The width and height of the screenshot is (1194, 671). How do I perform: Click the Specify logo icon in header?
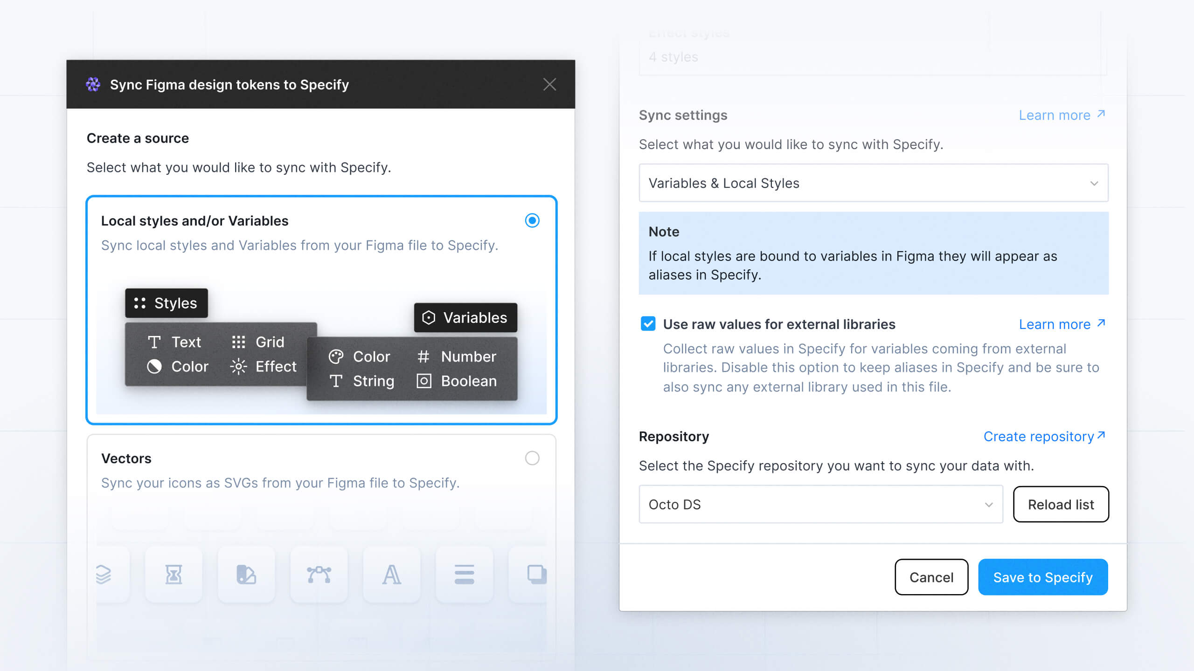click(x=93, y=84)
